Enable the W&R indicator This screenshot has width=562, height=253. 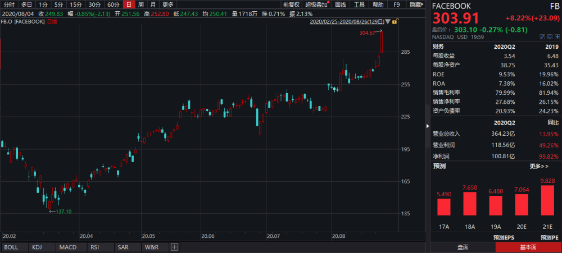tap(155, 247)
